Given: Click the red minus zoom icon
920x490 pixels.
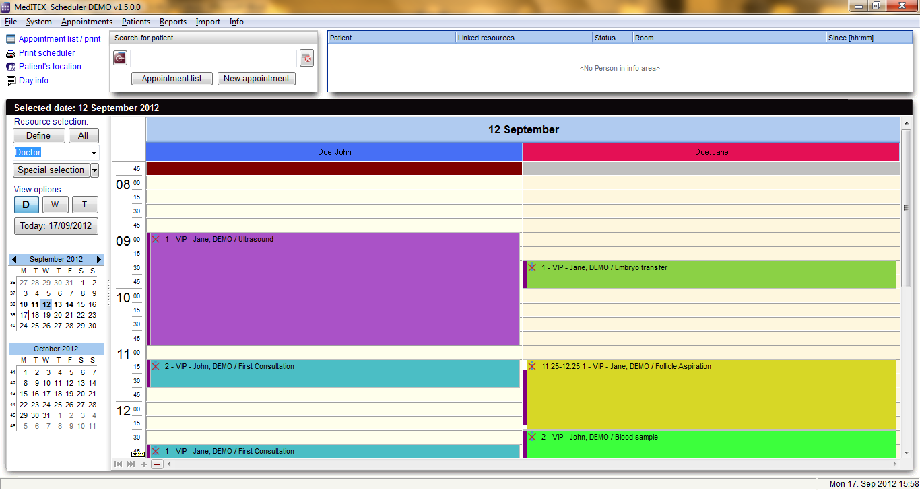Looking at the screenshot, I should point(157,464).
